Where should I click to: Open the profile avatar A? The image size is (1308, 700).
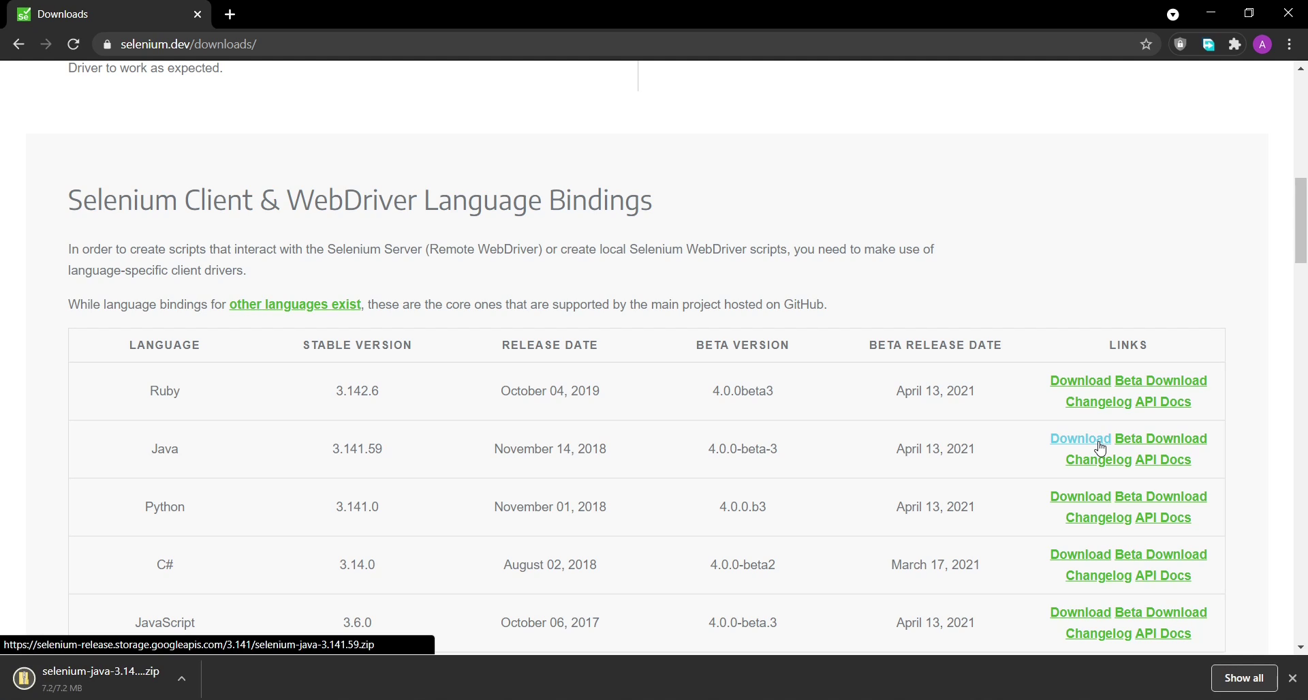1262,44
